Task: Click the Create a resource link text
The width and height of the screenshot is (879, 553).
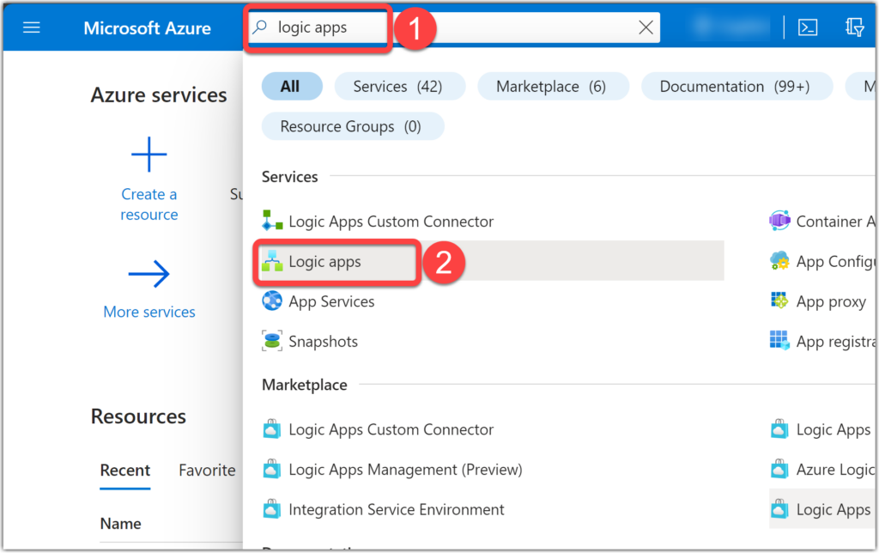Action: [149, 204]
